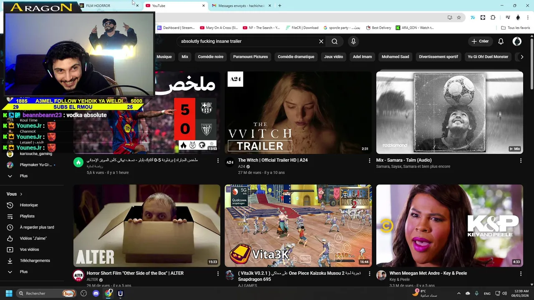Viewport: 534px width, 300px height.
Task: Open YouTube notifications bell
Action: tap(501, 41)
